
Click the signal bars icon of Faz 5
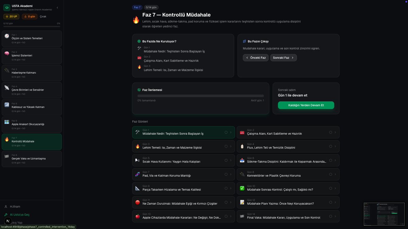coord(7,104)
